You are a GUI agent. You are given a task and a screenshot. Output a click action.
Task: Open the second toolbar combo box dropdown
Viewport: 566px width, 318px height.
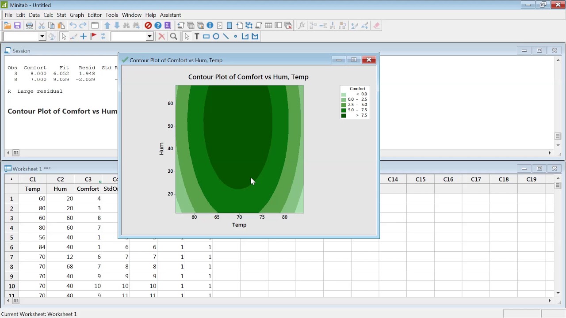(x=149, y=37)
